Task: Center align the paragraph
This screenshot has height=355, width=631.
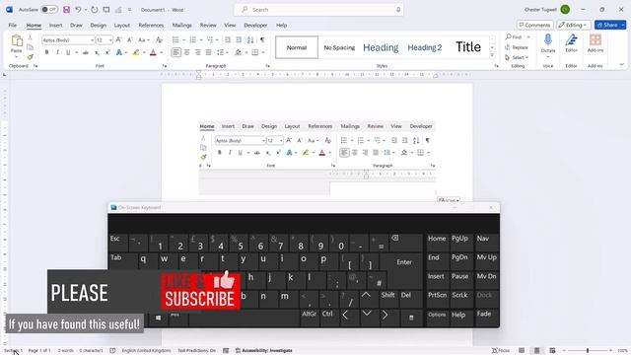Action: pos(186,52)
